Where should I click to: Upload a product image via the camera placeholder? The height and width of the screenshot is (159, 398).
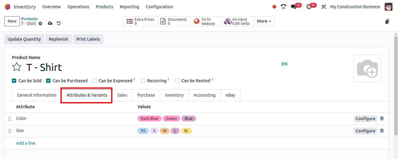(x=367, y=68)
